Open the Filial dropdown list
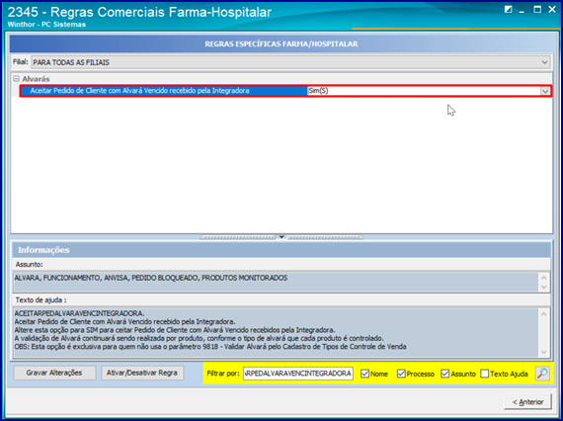This screenshot has height=421, width=563. pyautogui.click(x=544, y=62)
